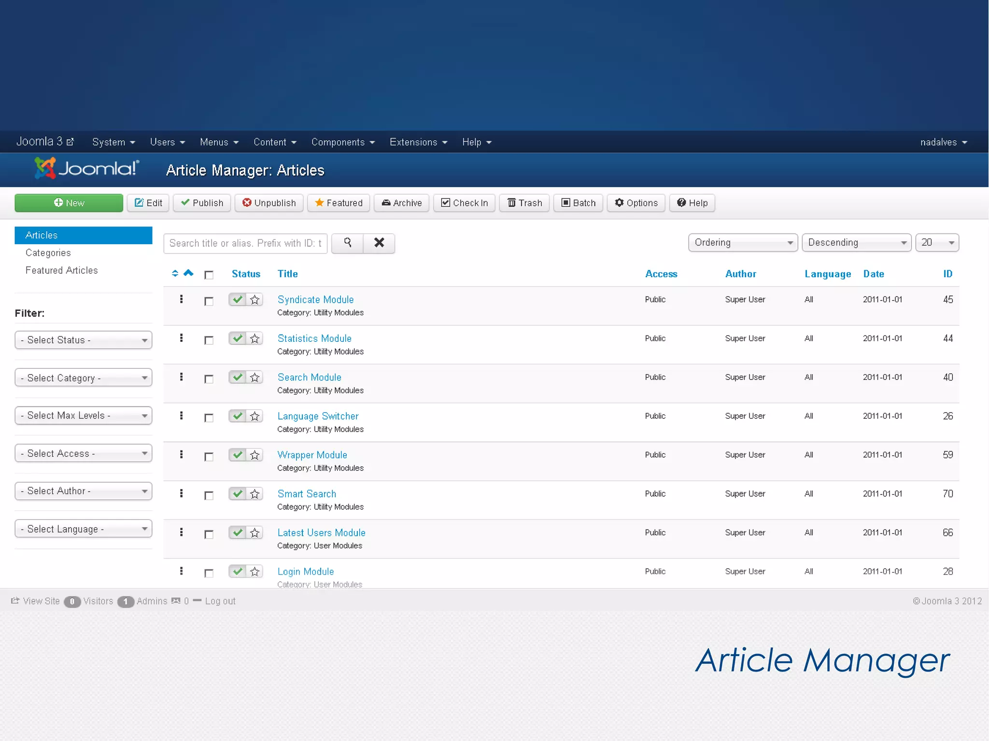Click published checkmark for Smart Search
This screenshot has width=989, height=741.
pos(238,494)
